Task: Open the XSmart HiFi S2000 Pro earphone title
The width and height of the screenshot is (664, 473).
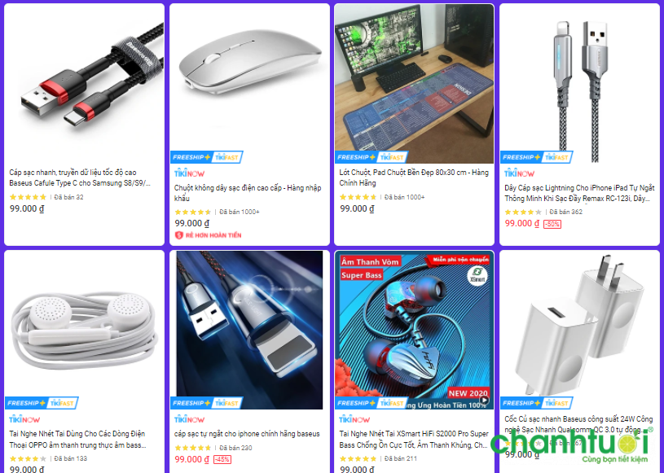Action: pyautogui.click(x=414, y=440)
